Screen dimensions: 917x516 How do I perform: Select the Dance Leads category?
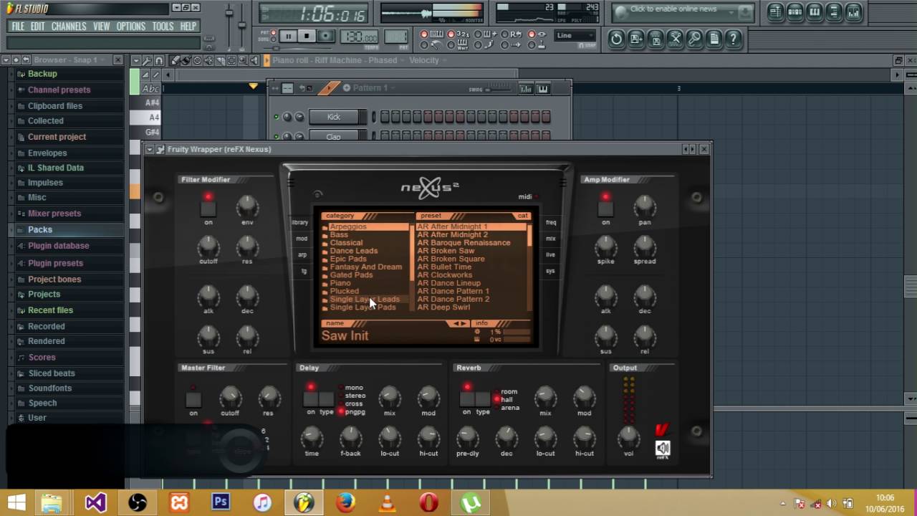(x=353, y=251)
